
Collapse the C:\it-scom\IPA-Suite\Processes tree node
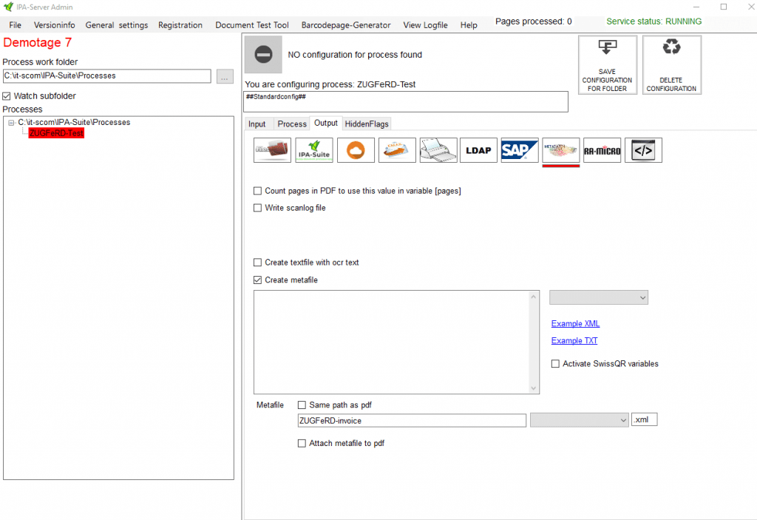(11, 123)
